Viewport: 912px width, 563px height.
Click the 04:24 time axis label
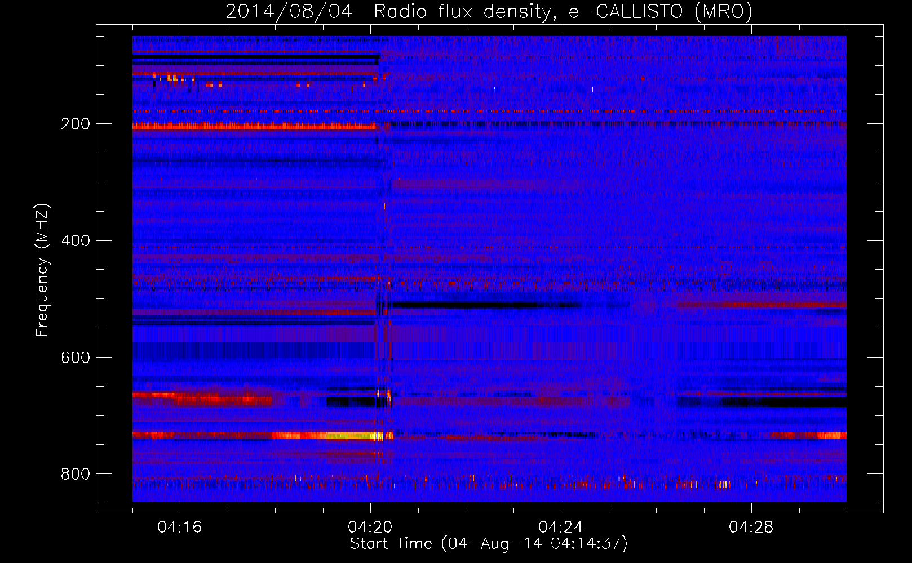click(561, 528)
